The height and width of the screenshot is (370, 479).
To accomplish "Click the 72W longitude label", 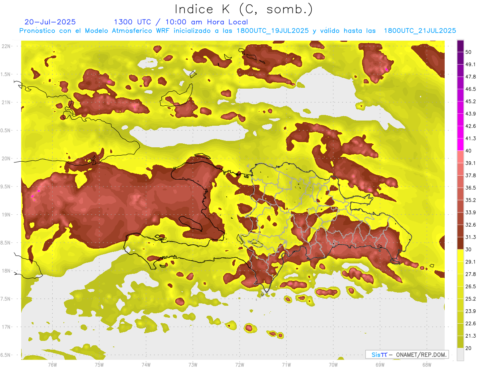I will click(x=239, y=364).
